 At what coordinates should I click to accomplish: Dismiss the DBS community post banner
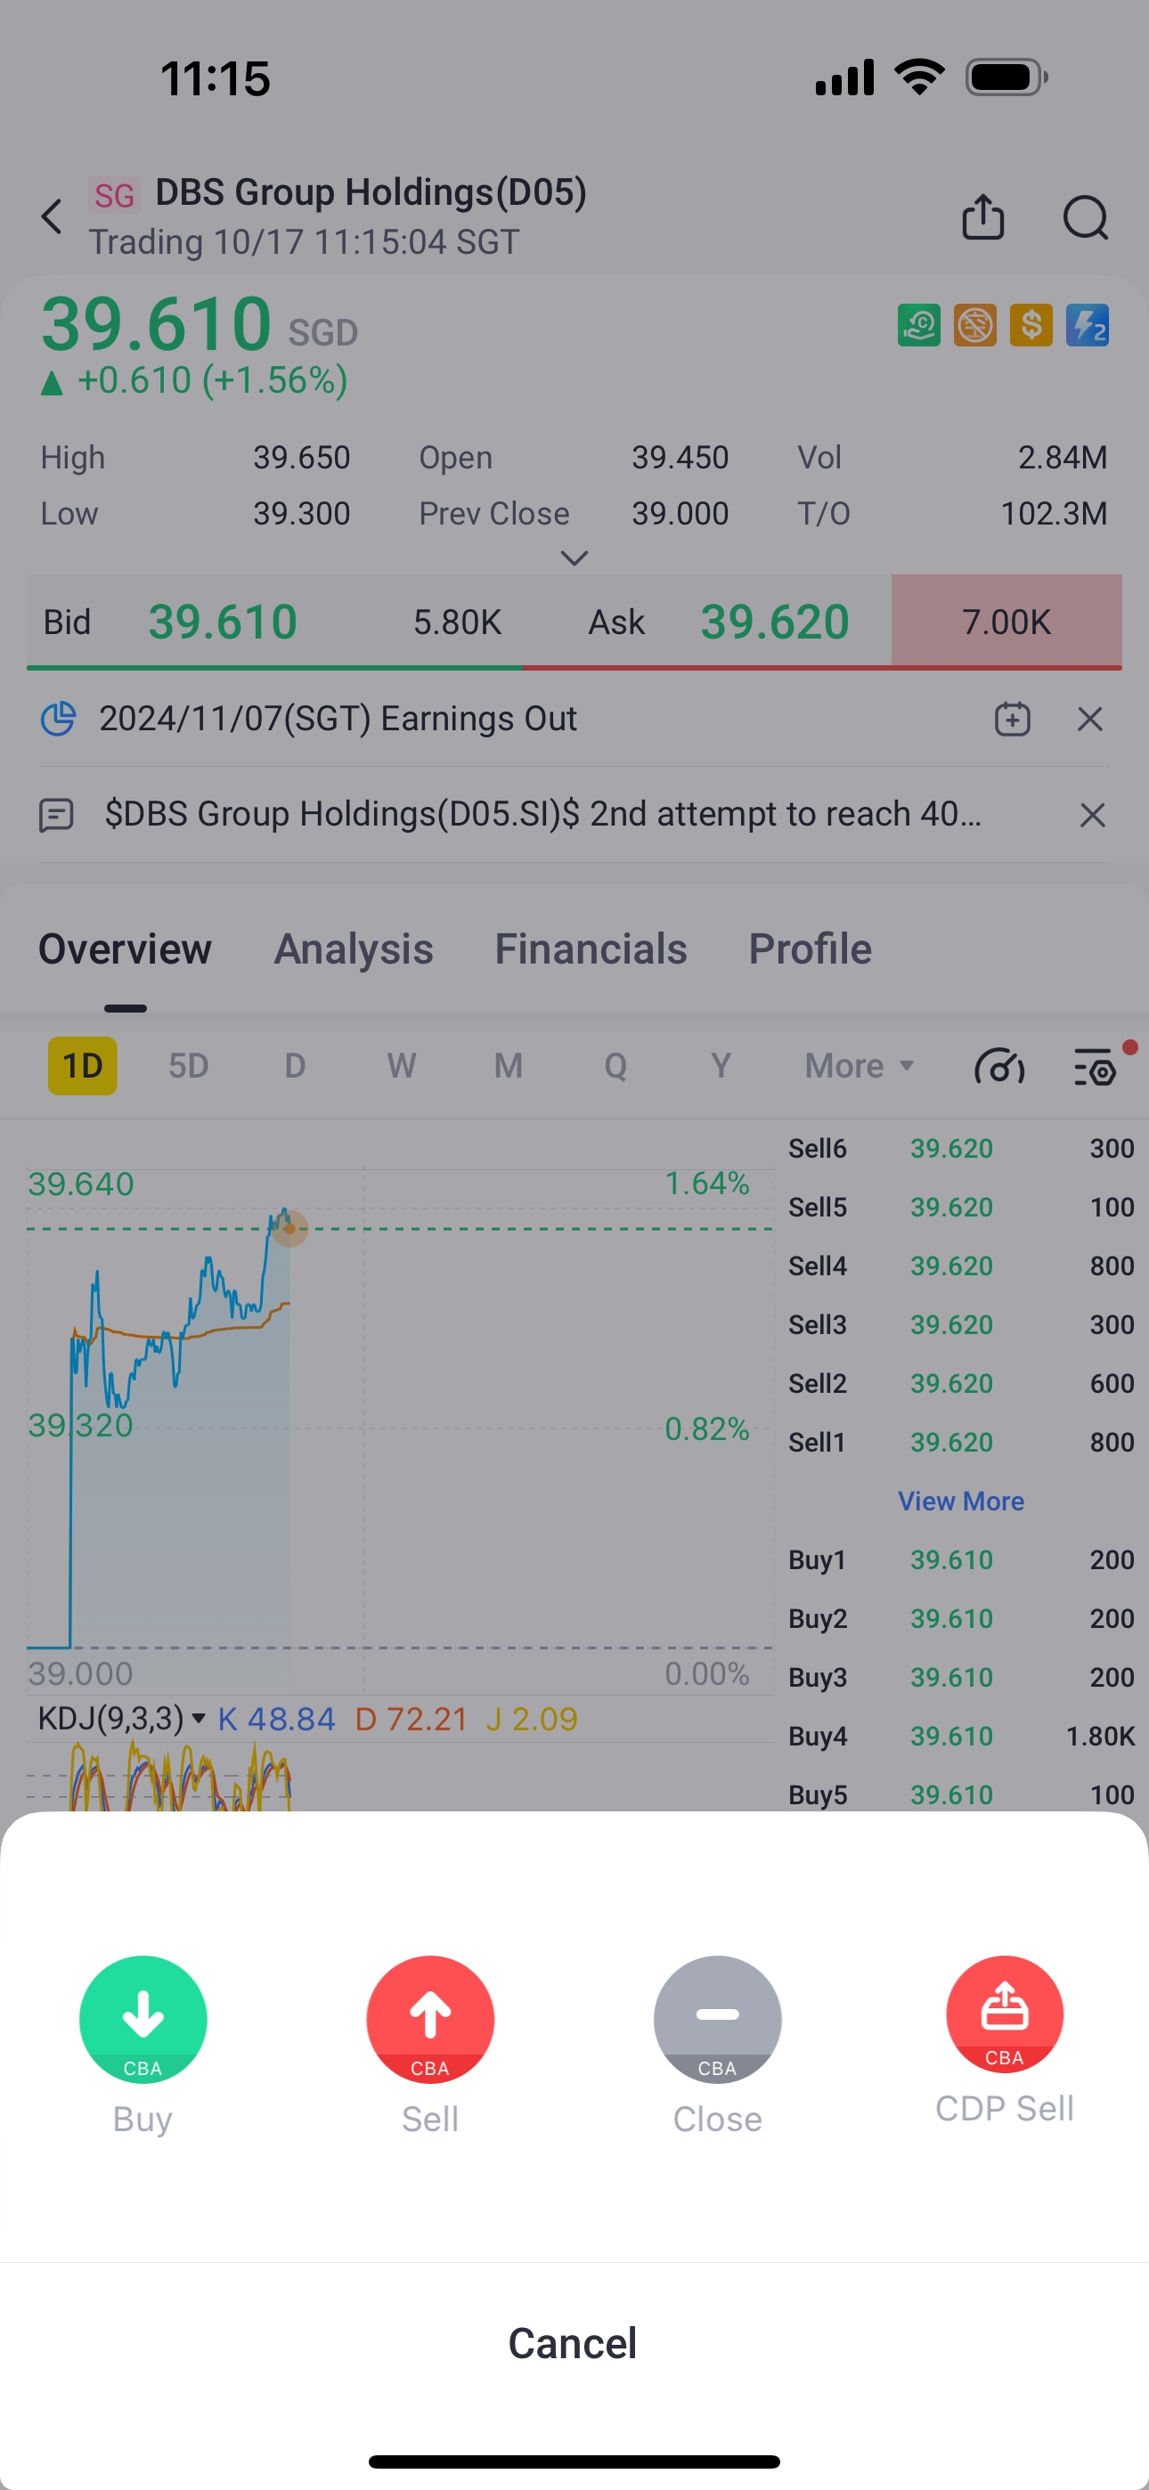coord(1092,815)
